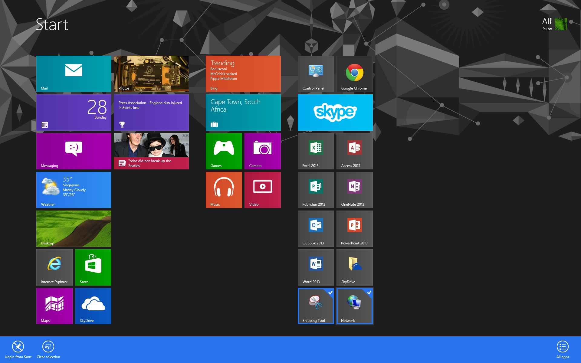The image size is (581, 363).
Task: Open the Travel tile for Cape Town
Action: tap(243, 113)
